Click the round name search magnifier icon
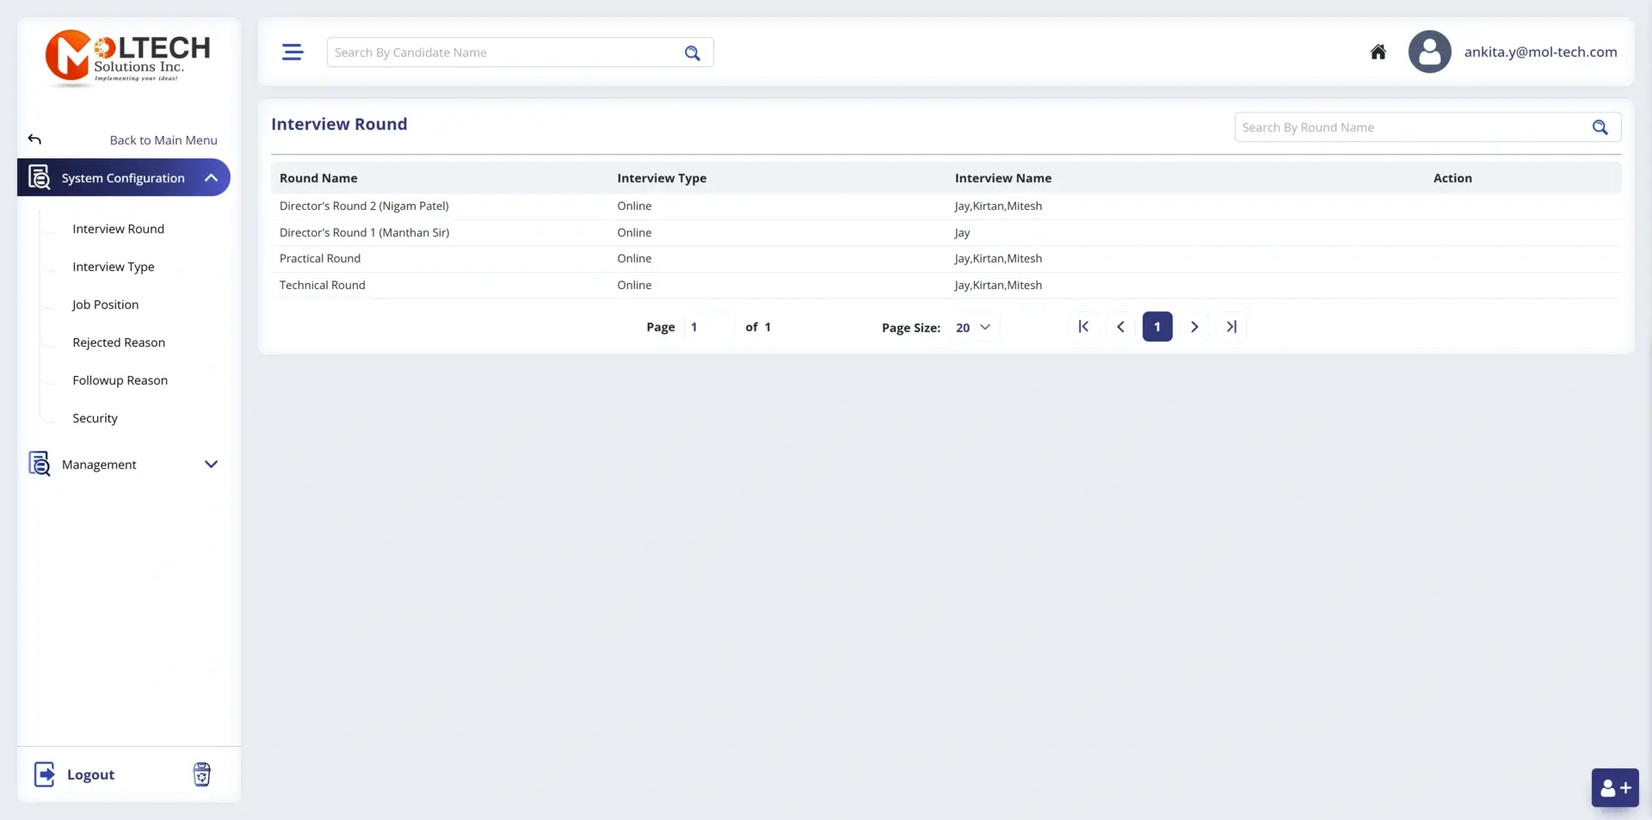This screenshot has height=820, width=1652. tap(1600, 126)
